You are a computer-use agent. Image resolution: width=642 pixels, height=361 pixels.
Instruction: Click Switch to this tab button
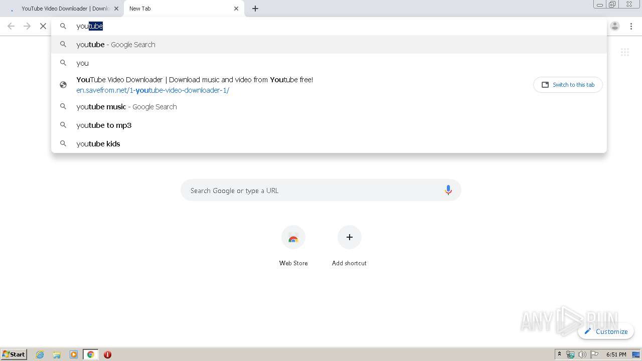pos(568,85)
